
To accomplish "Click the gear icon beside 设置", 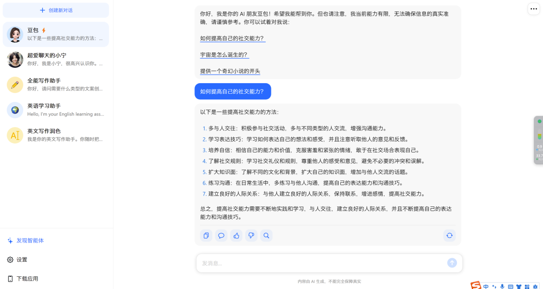I will 10,260.
